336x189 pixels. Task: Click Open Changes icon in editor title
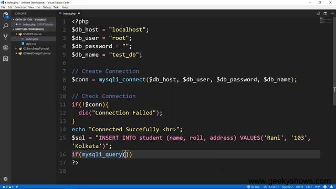point(319,14)
